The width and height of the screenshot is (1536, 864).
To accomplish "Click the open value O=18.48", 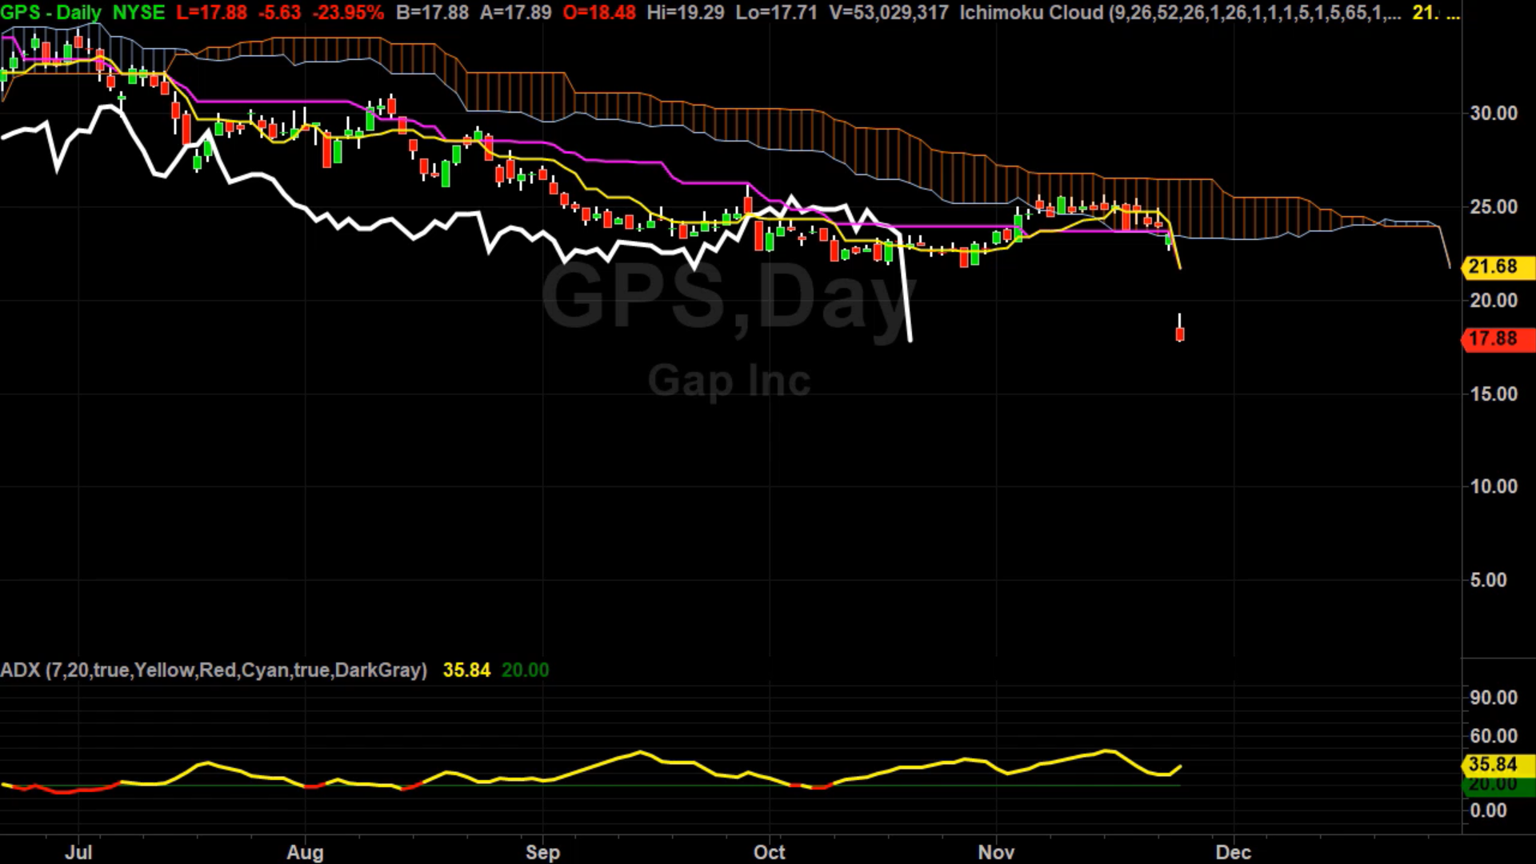I will click(x=599, y=13).
